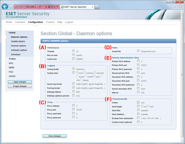Click the refresh icon in address bar
The width and height of the screenshot is (185, 144).
click(54, 7)
